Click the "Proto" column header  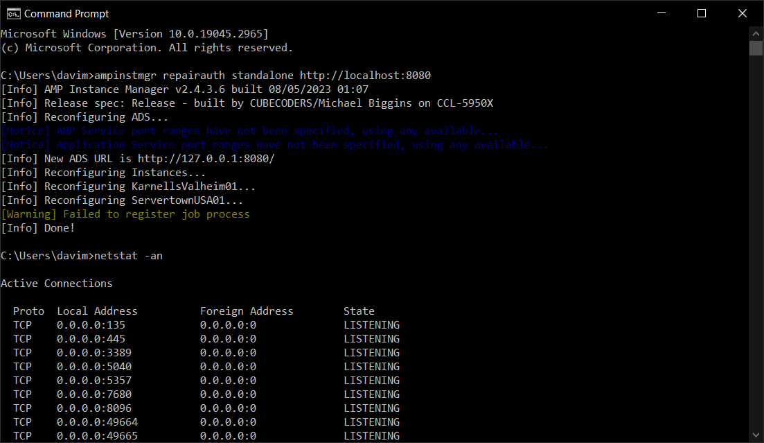(x=29, y=311)
